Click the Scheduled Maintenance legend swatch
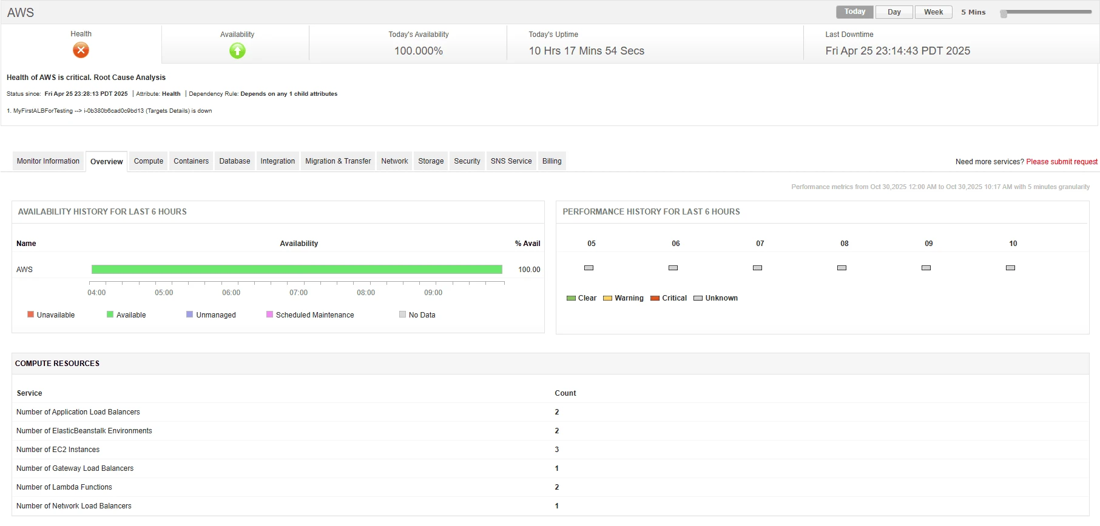Image resolution: width=1100 pixels, height=526 pixels. pos(269,315)
